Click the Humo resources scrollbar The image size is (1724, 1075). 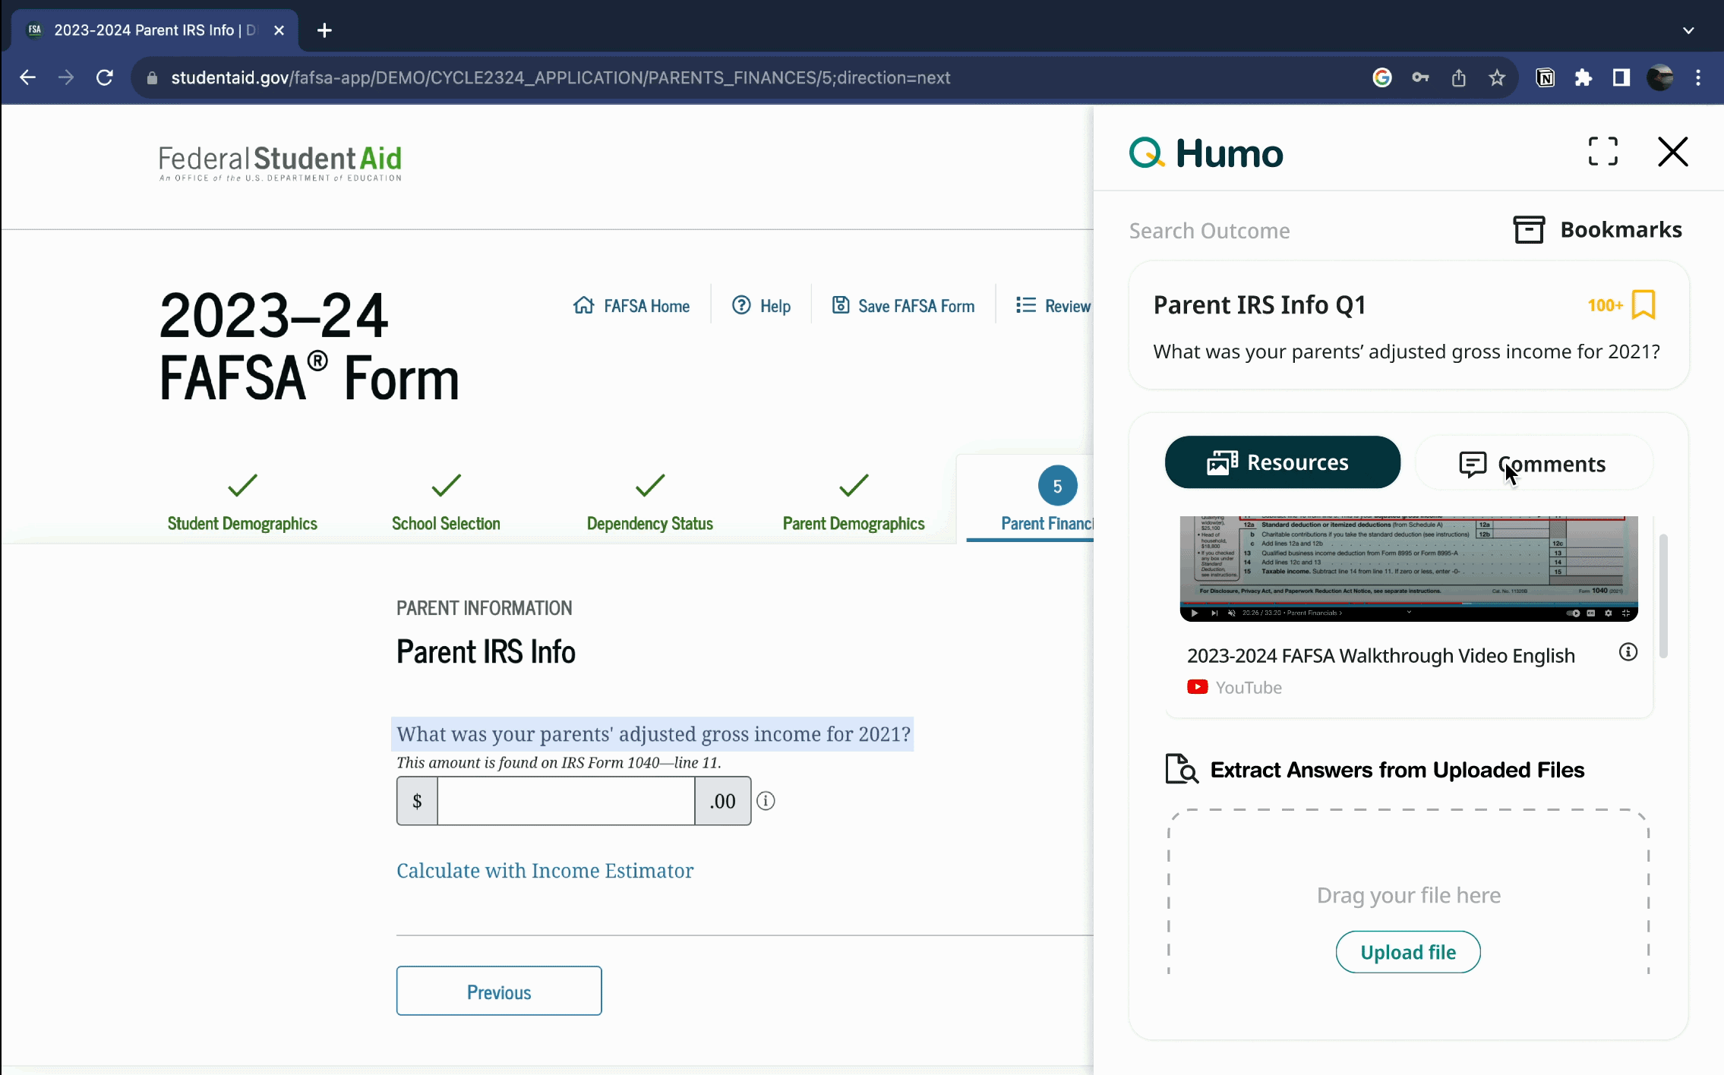(1663, 596)
